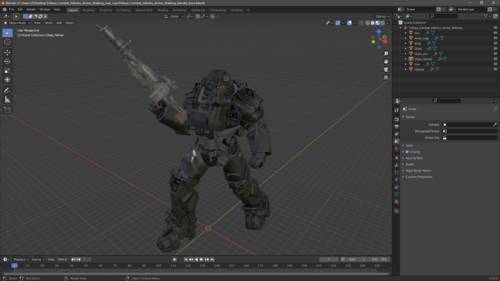Open the Global orientation dropdown
This screenshot has height=281, width=500.
click(x=174, y=16)
